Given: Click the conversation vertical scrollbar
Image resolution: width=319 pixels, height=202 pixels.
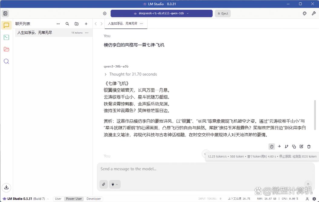Looking at the screenshot, I should click(x=315, y=115).
